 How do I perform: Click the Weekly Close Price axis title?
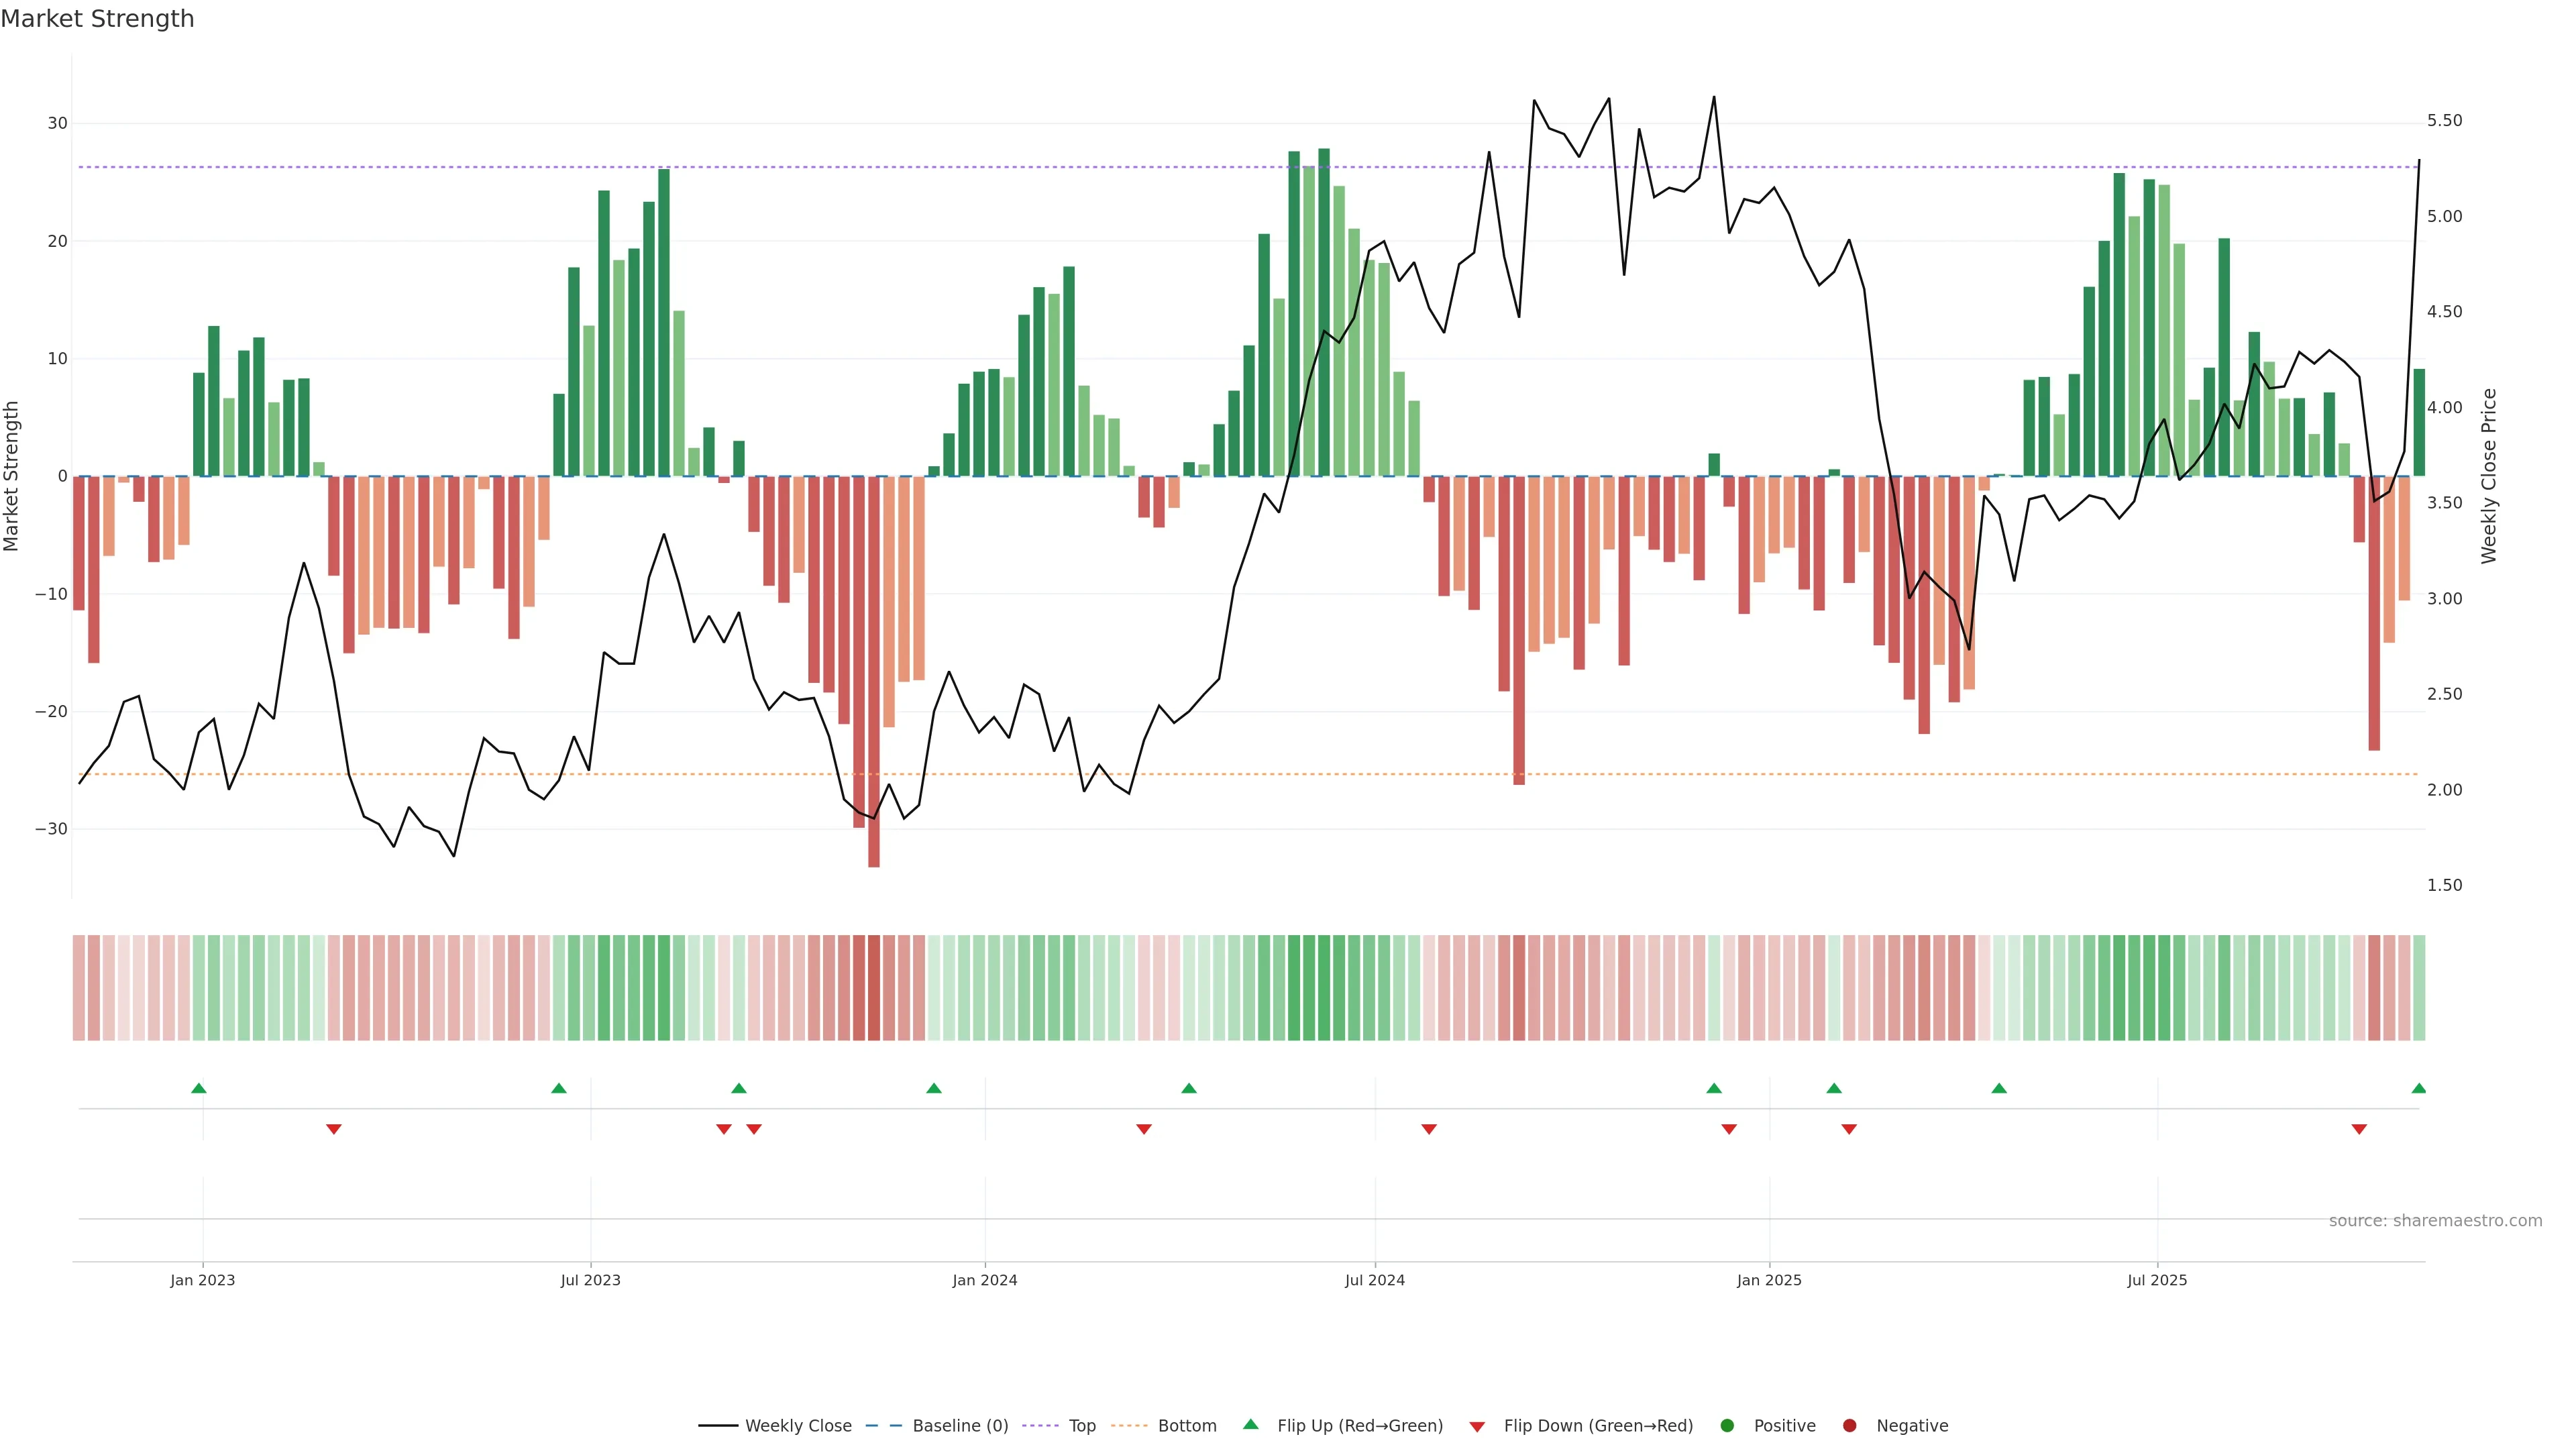[2489, 476]
